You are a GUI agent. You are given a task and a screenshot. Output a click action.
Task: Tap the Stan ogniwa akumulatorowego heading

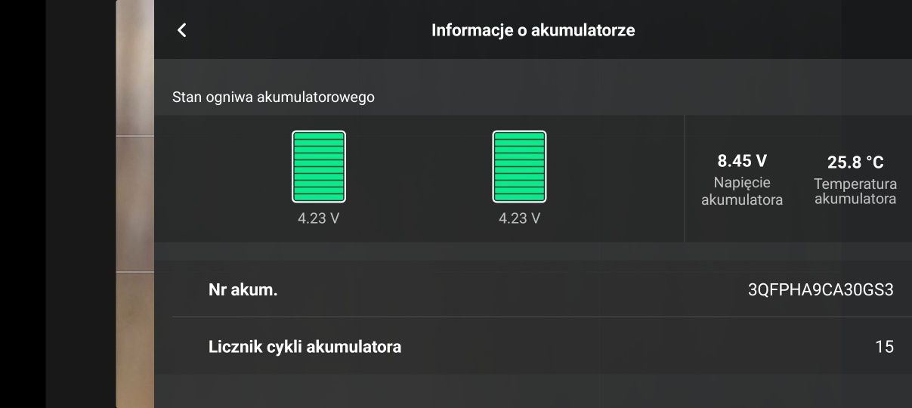(x=274, y=97)
